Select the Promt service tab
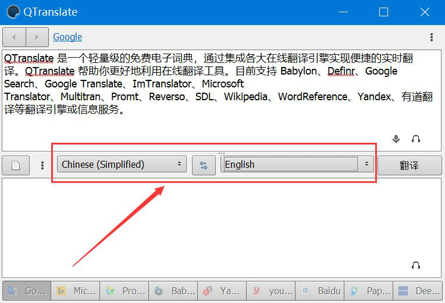The image size is (445, 303). tap(124, 291)
